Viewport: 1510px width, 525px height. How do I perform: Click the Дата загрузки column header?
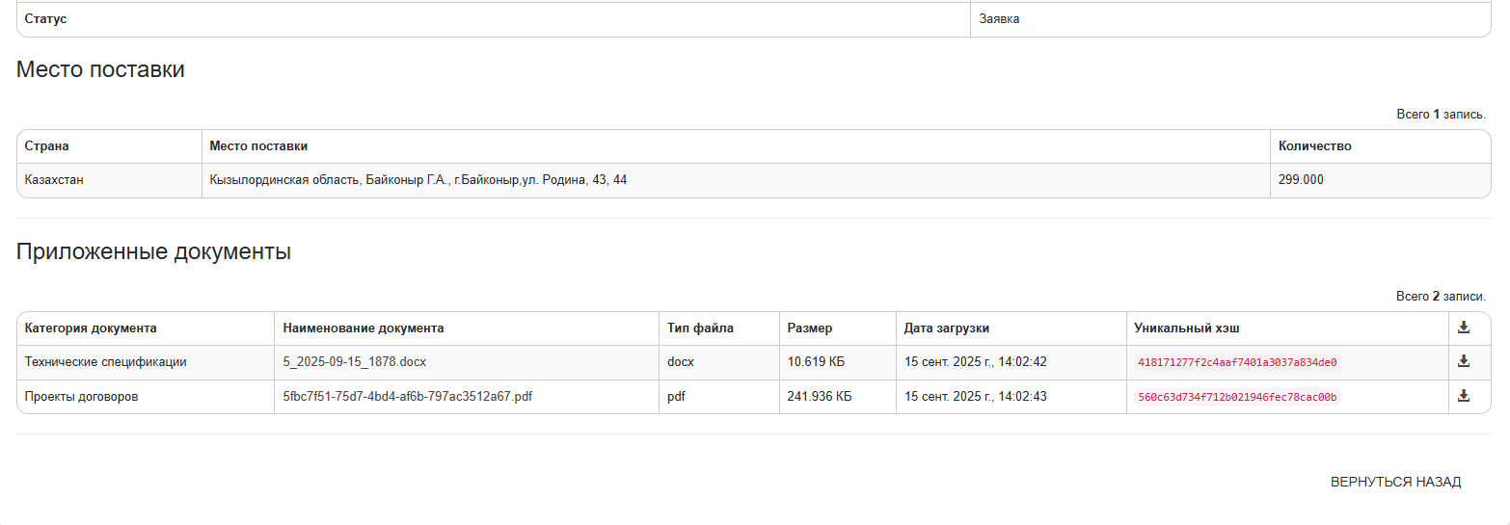(947, 328)
